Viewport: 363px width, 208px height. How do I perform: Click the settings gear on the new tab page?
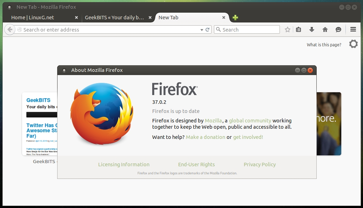click(353, 44)
